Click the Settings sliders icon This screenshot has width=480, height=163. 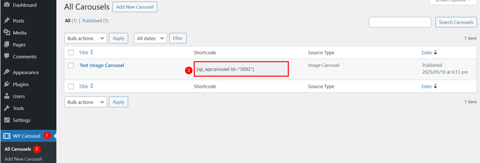point(7,120)
